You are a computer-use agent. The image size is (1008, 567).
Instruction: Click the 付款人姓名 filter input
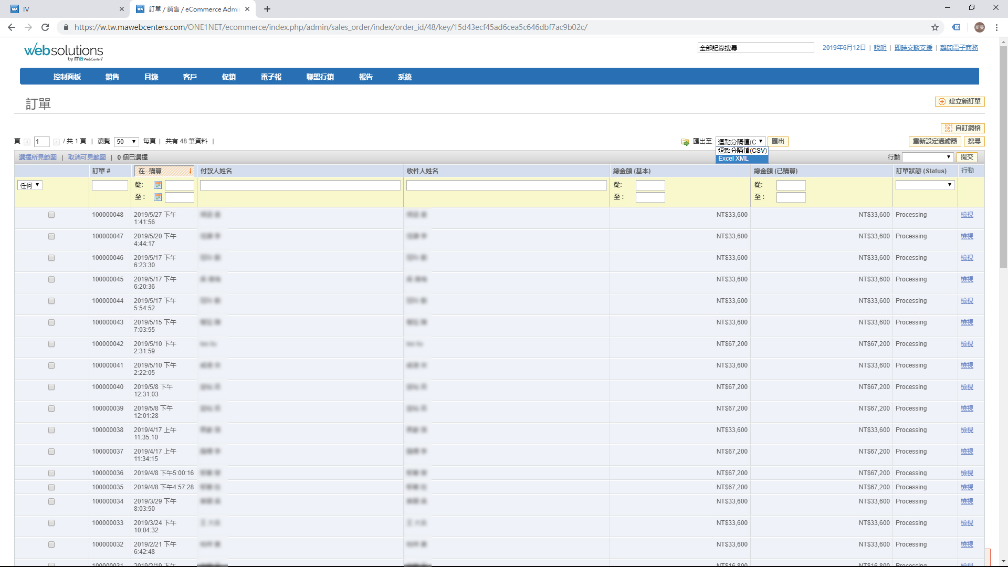pyautogui.click(x=300, y=185)
